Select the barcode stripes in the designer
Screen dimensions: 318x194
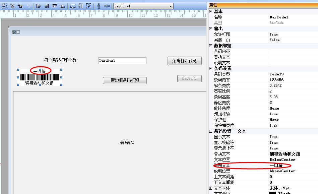[40, 77]
